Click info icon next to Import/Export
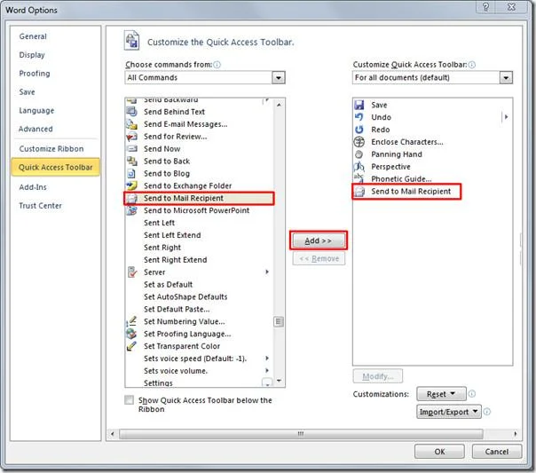This screenshot has width=536, height=473. 487,412
